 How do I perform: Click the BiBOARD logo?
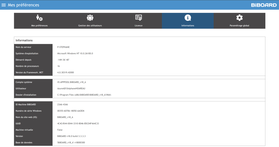click(x=264, y=5)
